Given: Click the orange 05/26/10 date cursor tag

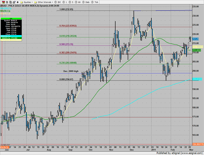Looking at the screenshot, I should pyautogui.click(x=5, y=147).
